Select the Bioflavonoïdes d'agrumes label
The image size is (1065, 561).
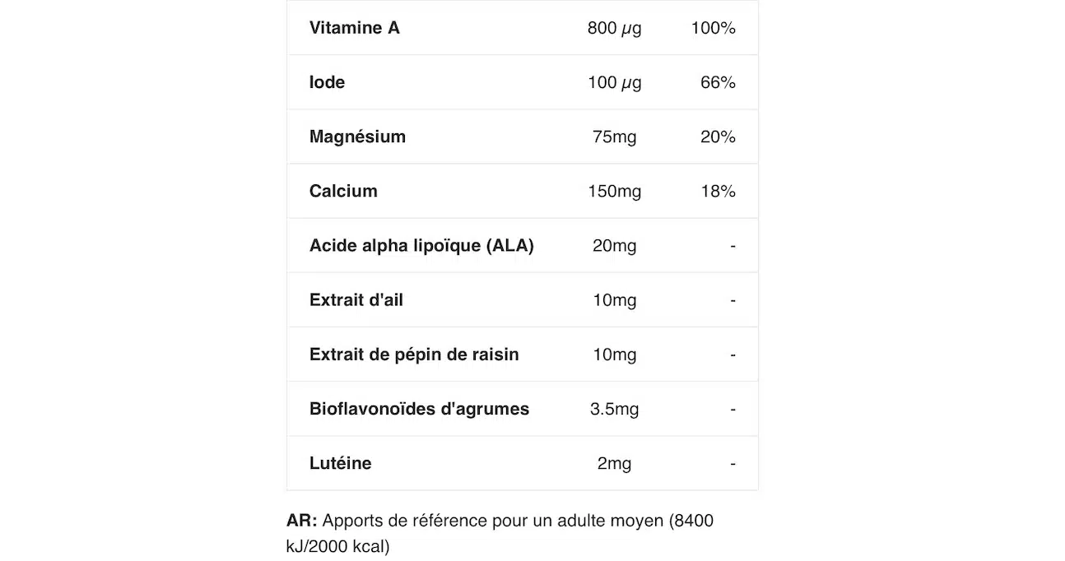click(419, 409)
